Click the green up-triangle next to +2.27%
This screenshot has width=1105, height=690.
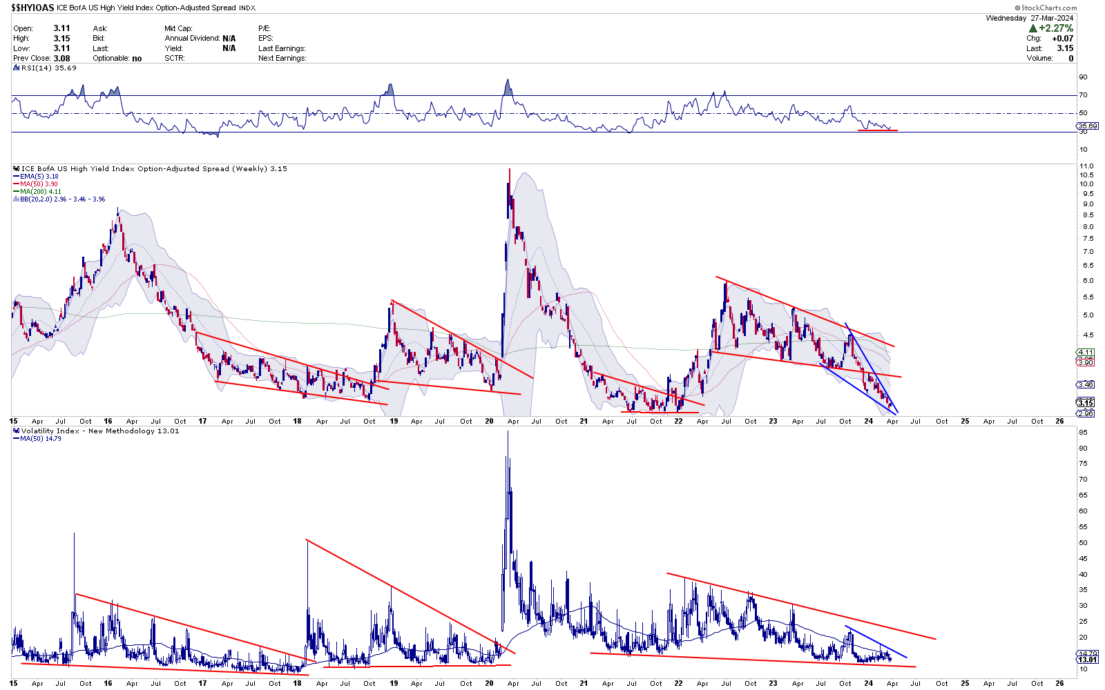[1033, 28]
